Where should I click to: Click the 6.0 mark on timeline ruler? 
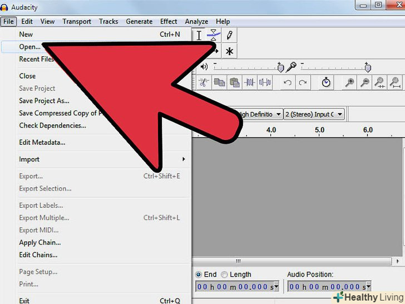pos(368,130)
